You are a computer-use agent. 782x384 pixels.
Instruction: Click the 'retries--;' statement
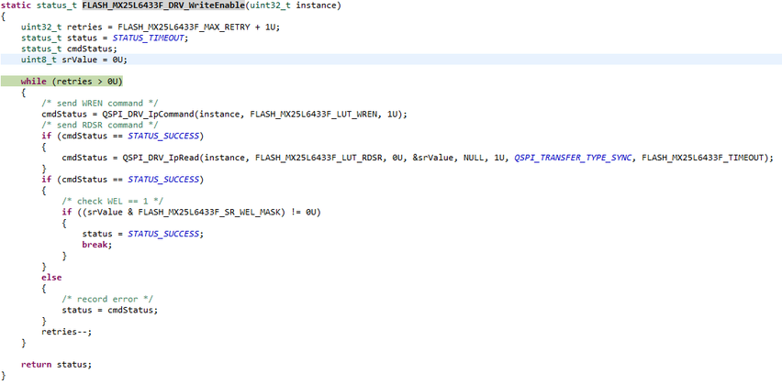coord(67,331)
